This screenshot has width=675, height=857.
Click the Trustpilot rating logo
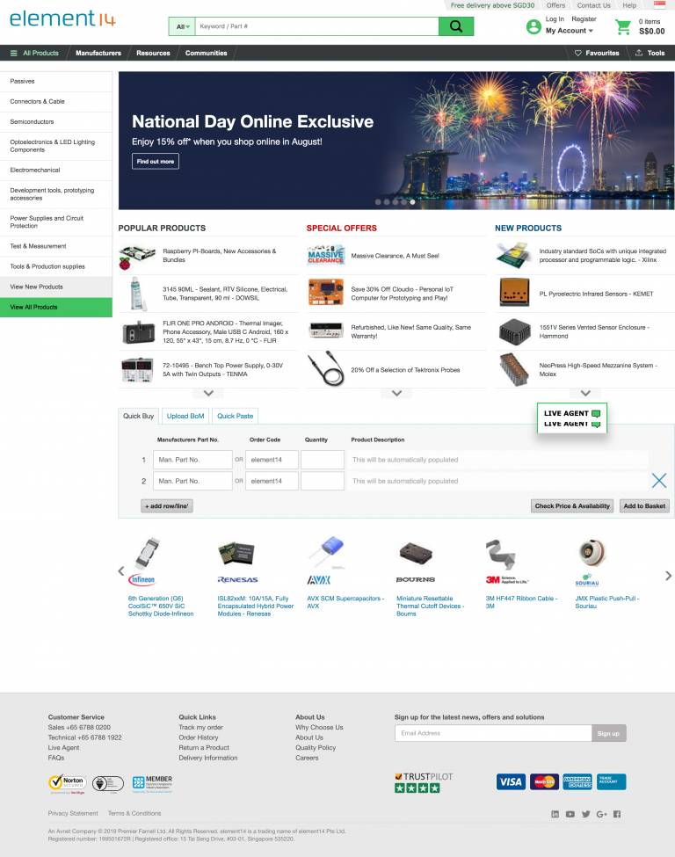425,782
